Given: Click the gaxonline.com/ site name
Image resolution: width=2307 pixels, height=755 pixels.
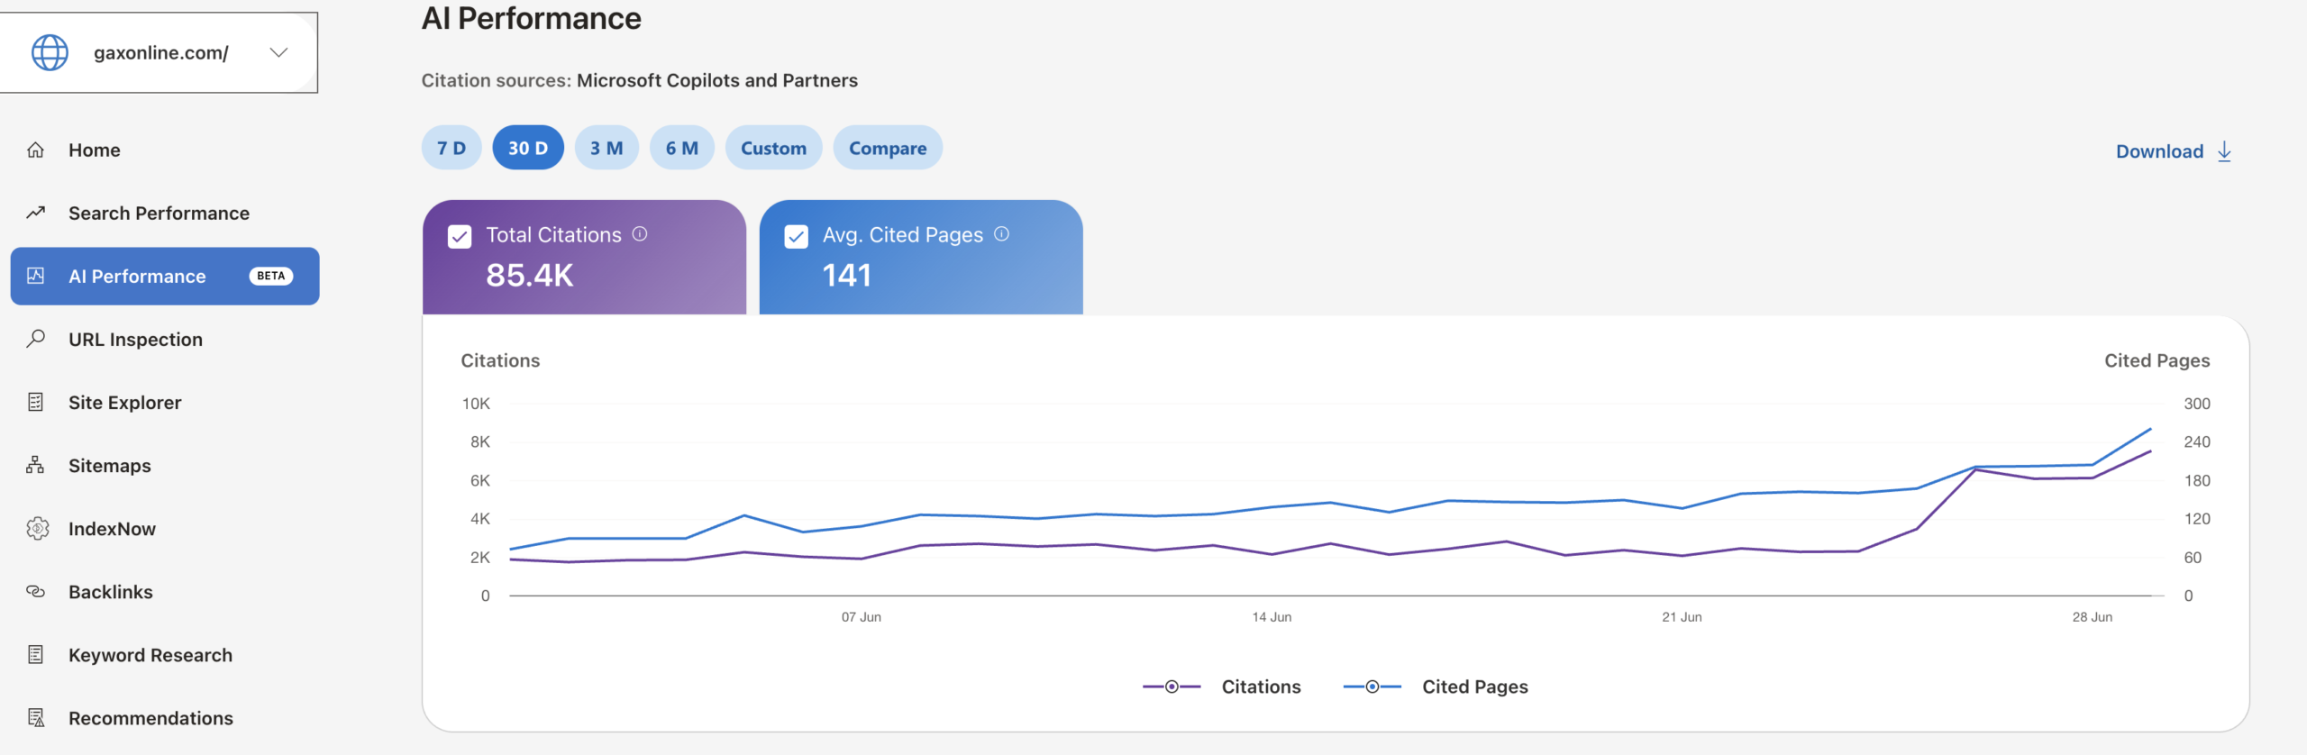Looking at the screenshot, I should coord(161,53).
